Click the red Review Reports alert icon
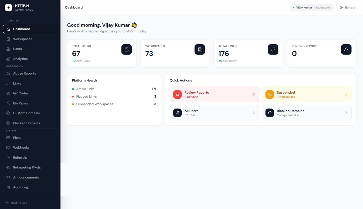This screenshot has width=363, height=209. pyautogui.click(x=177, y=94)
